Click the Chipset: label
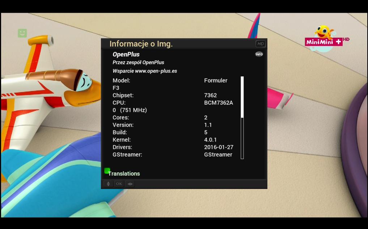The image size is (368, 229). [123, 95]
